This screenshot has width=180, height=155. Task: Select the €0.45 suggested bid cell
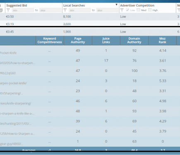(x=10, y=32)
